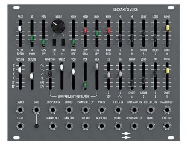
Task: Click the white LFO VCO amount slider
Action: click(73, 72)
